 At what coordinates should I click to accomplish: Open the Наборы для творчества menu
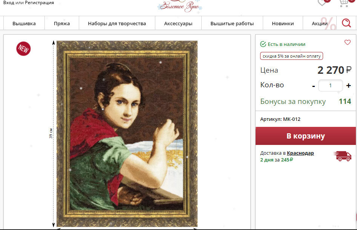(117, 23)
